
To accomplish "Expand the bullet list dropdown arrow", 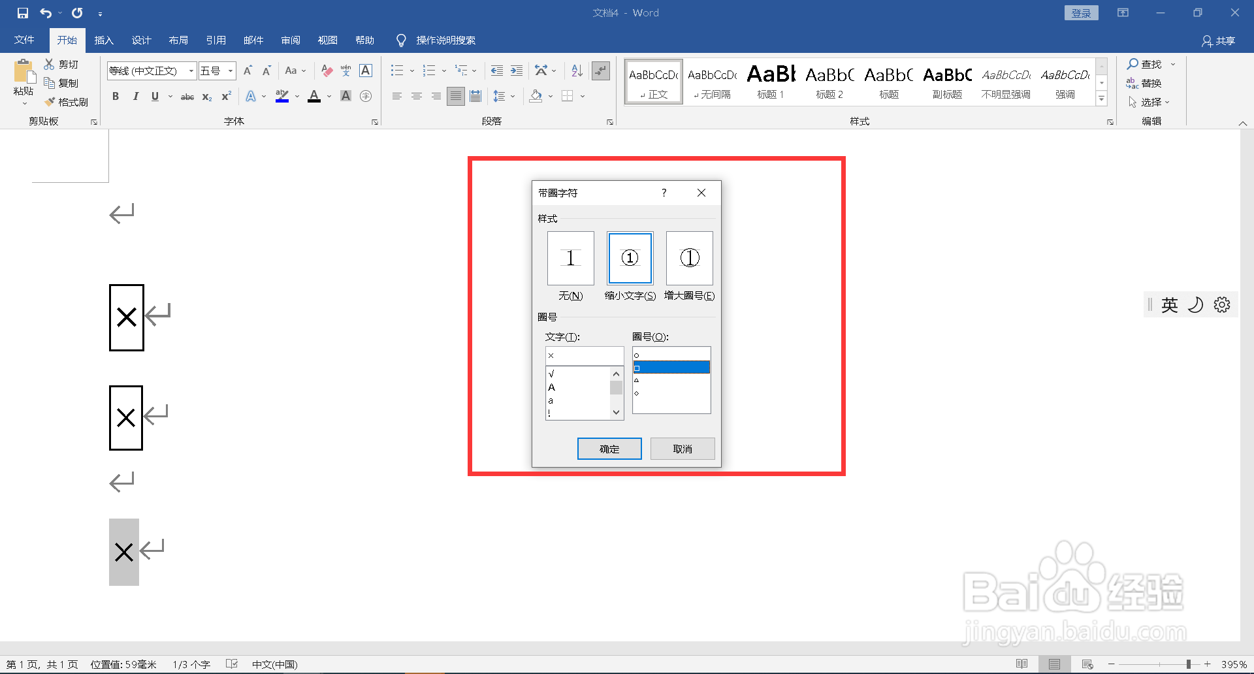I will tap(412, 71).
